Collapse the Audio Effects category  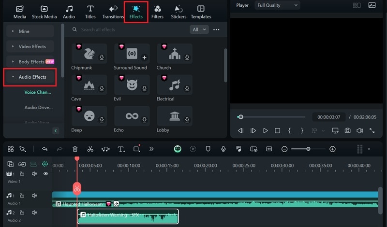(30, 77)
